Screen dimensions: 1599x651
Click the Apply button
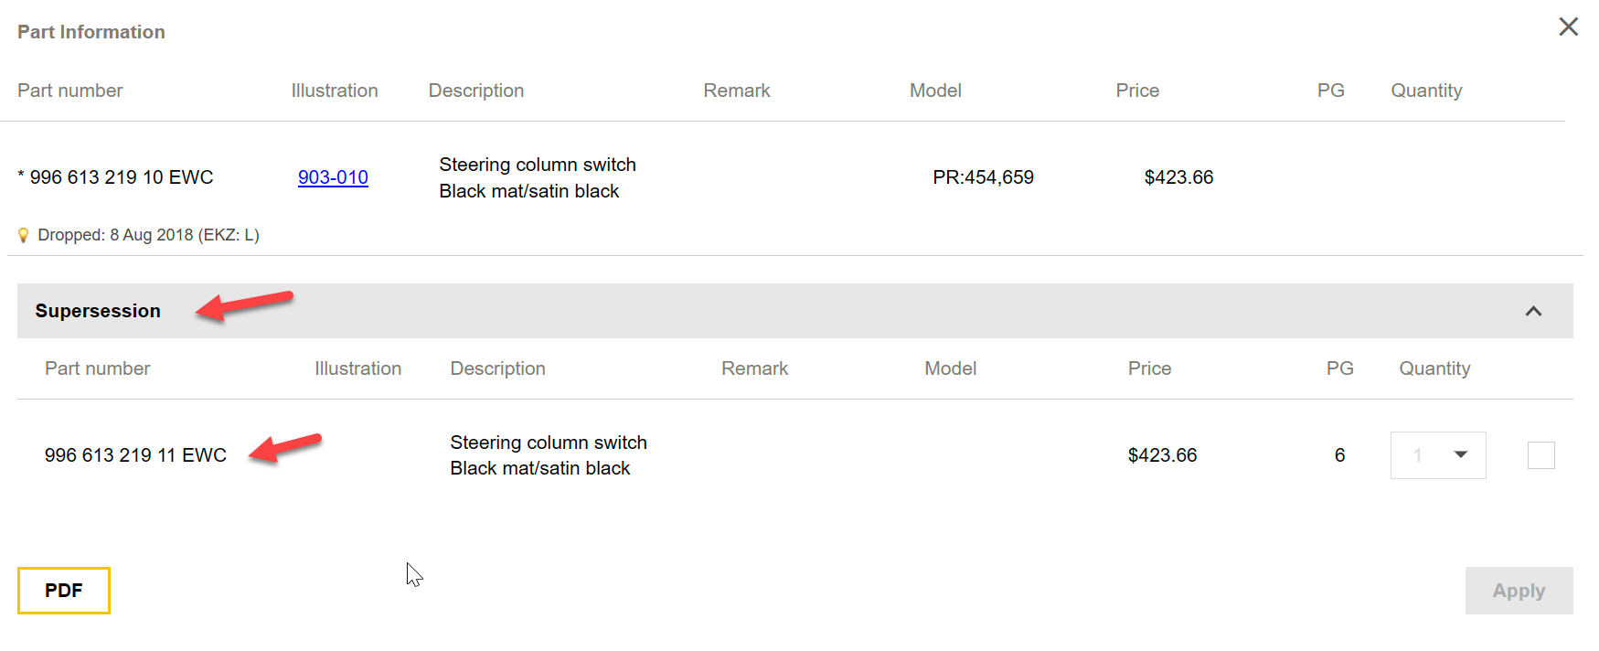tap(1518, 591)
